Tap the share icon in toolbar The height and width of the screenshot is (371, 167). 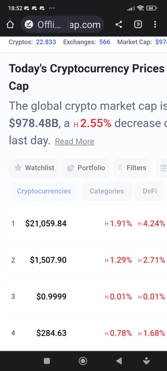(119, 25)
